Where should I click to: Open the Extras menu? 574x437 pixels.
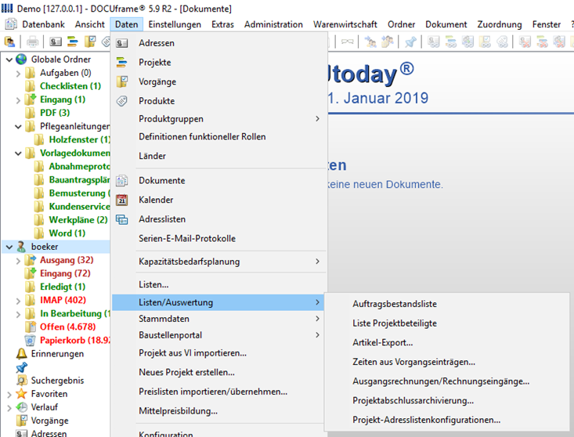(222, 24)
